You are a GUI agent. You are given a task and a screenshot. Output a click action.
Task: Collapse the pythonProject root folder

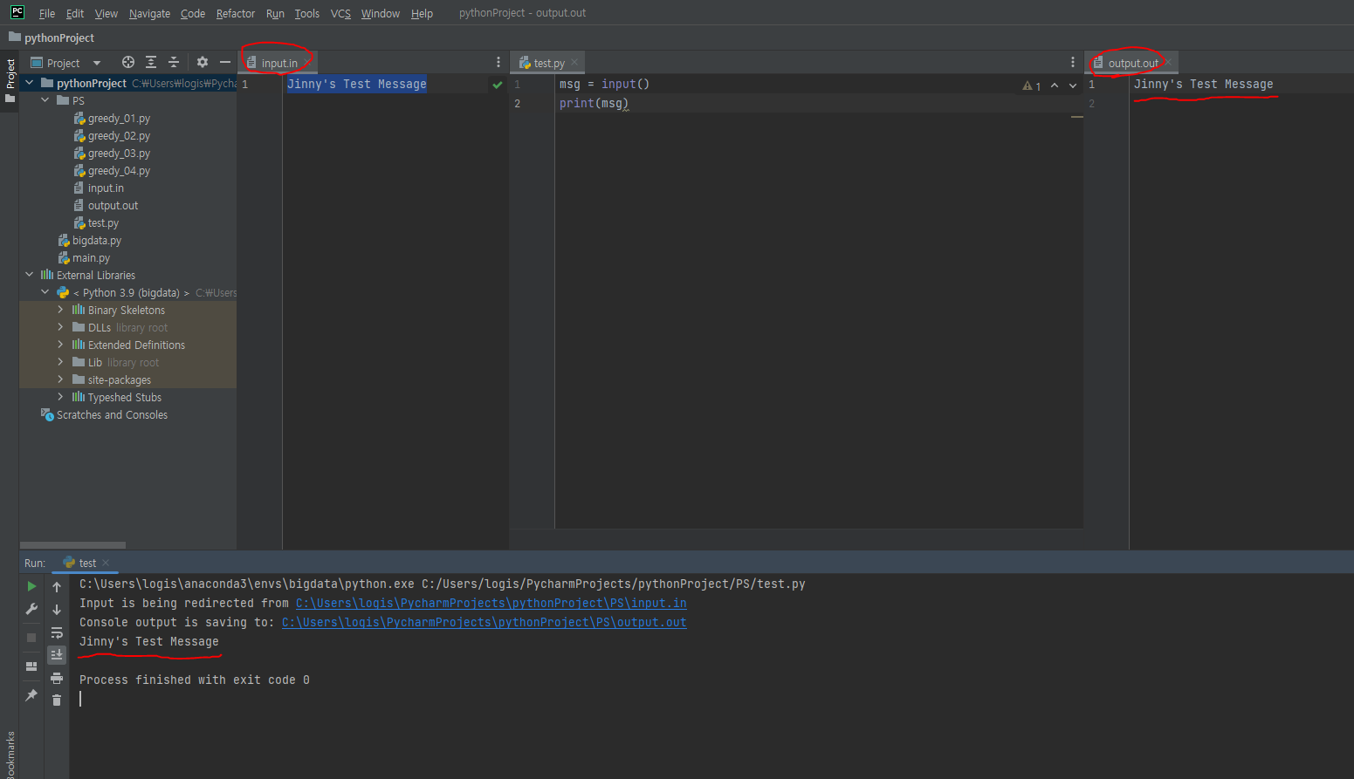pyautogui.click(x=30, y=83)
